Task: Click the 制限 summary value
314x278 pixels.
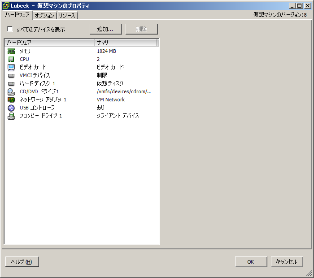Action: click(x=102, y=75)
